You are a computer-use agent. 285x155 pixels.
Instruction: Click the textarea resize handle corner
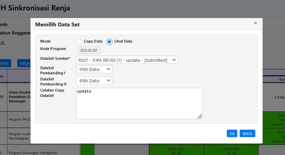click(199, 116)
